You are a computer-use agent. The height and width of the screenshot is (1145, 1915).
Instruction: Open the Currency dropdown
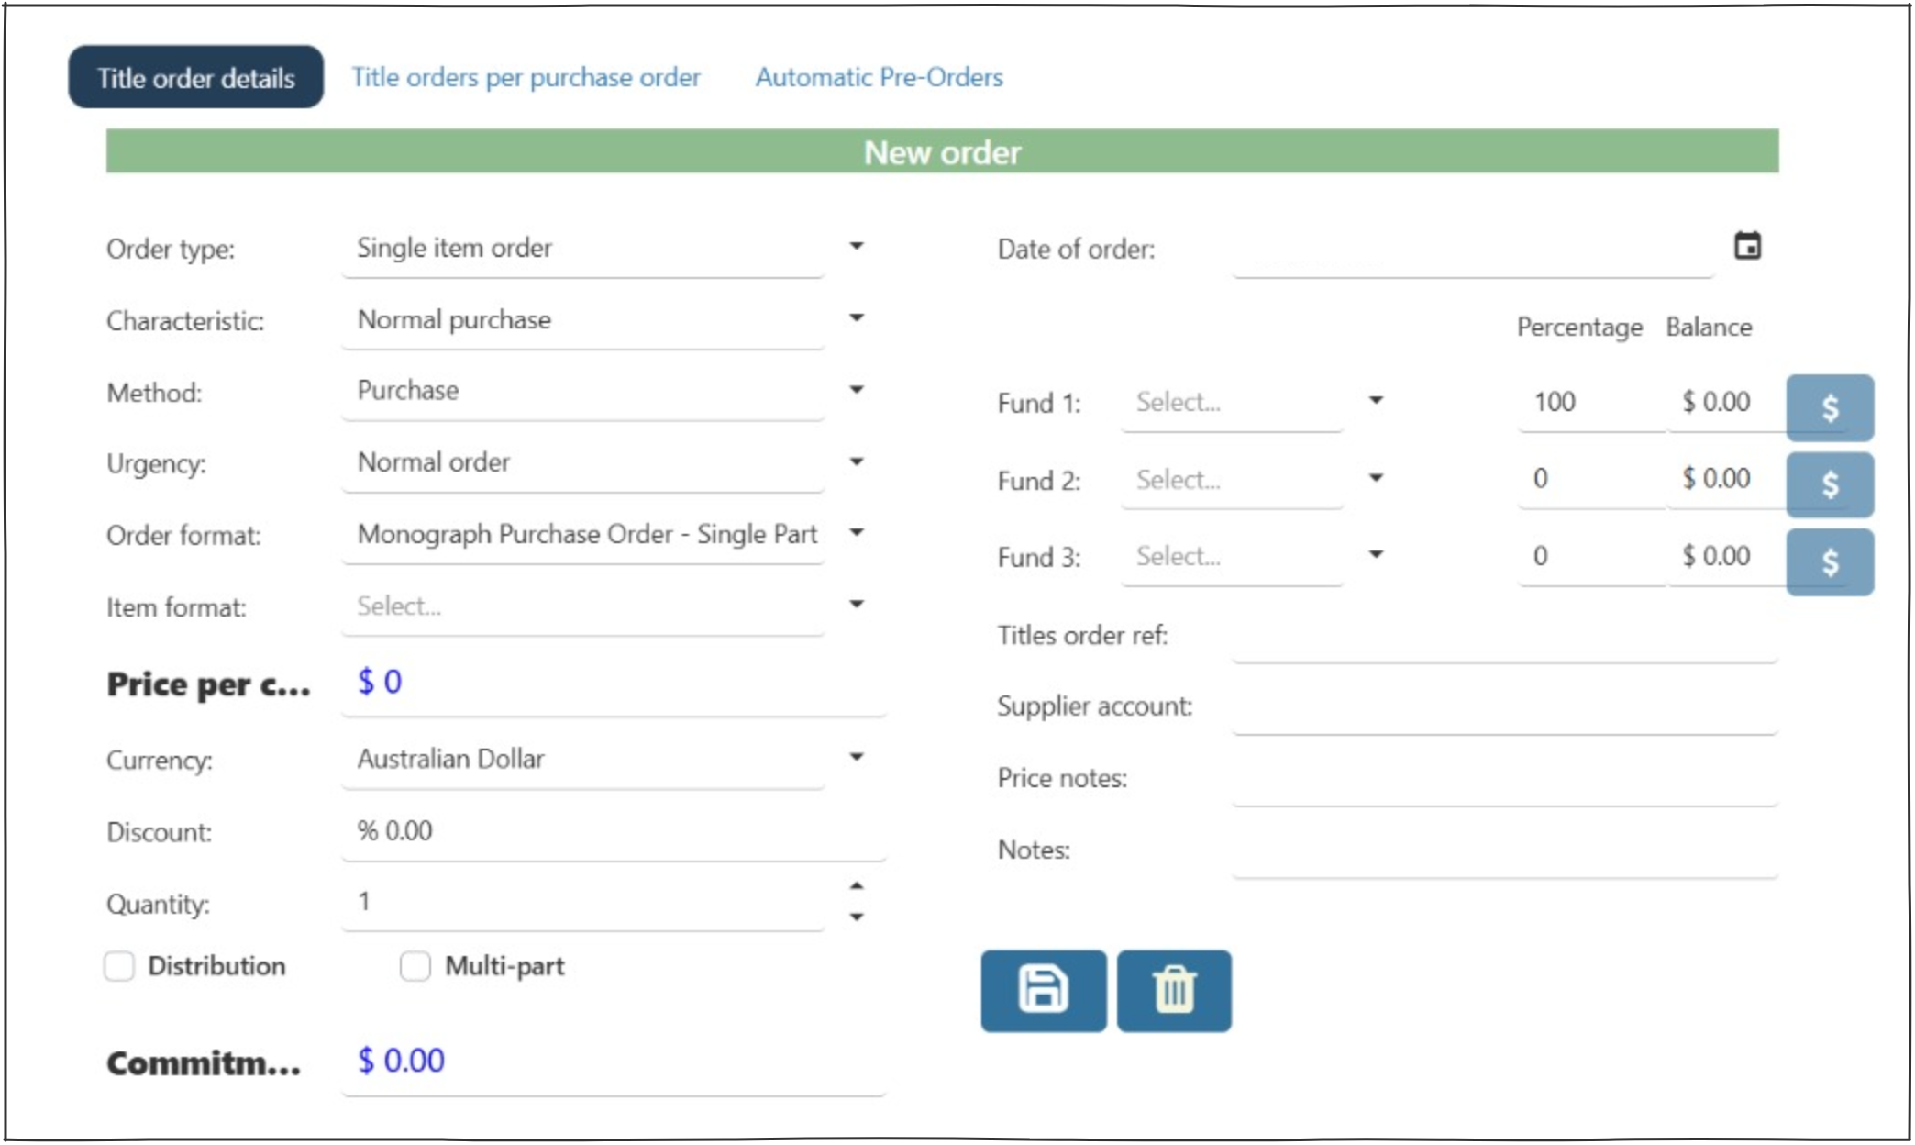coord(856,757)
